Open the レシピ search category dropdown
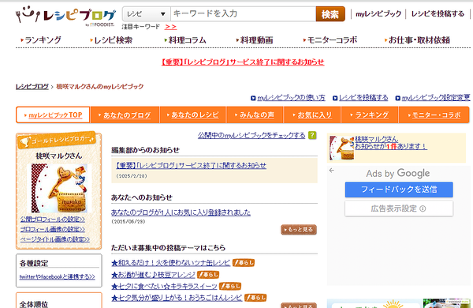473x308 pixels. click(147, 14)
